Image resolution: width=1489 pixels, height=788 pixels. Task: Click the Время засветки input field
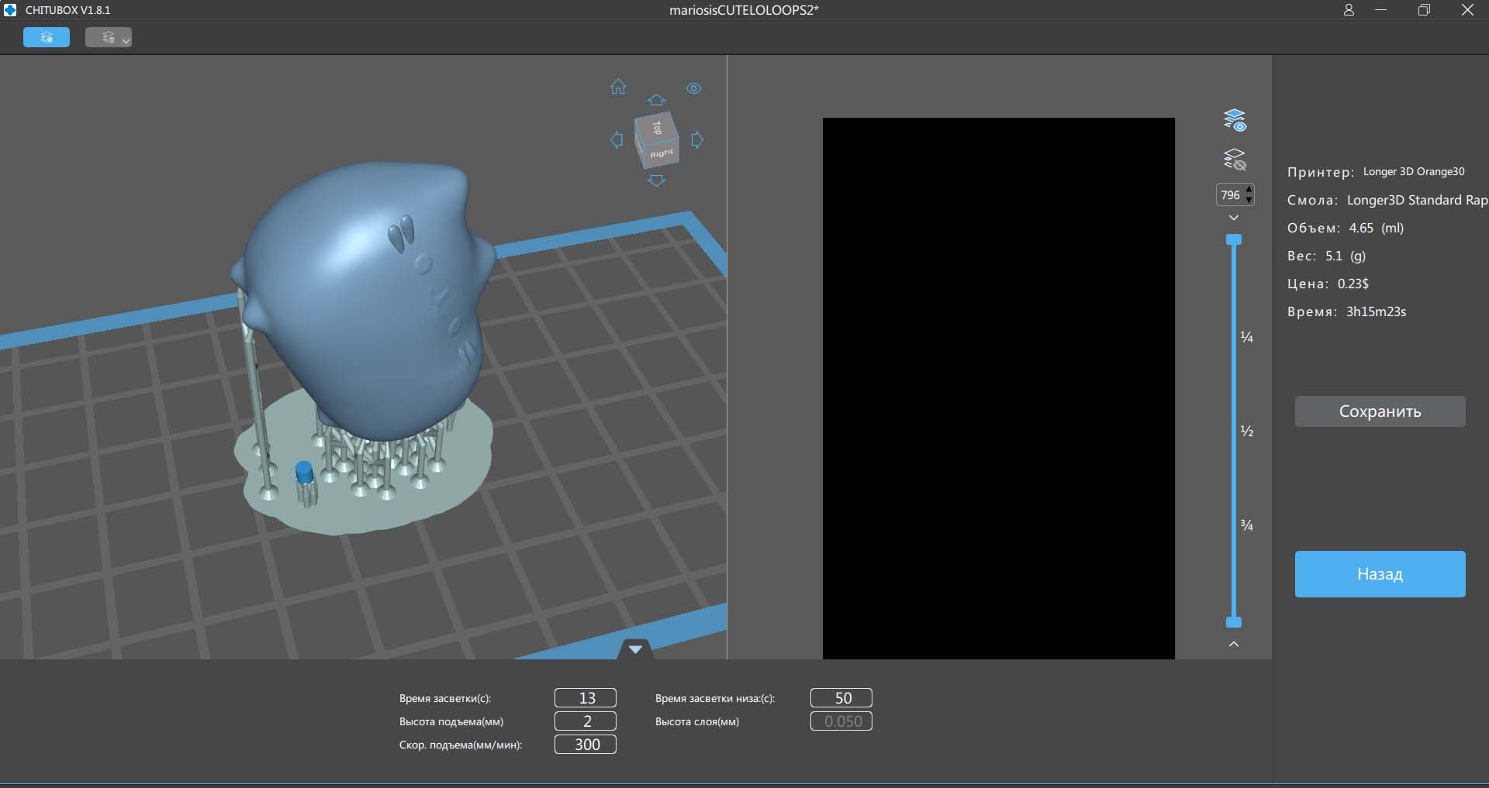click(x=586, y=698)
